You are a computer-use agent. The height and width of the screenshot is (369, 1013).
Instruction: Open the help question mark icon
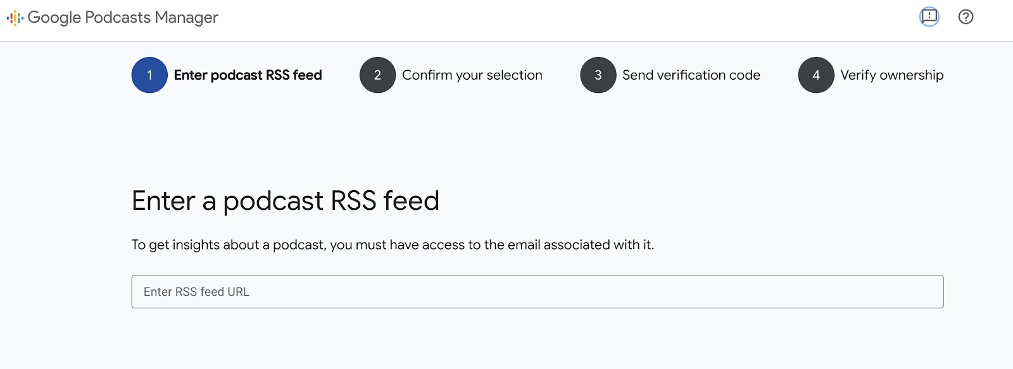coord(966,17)
